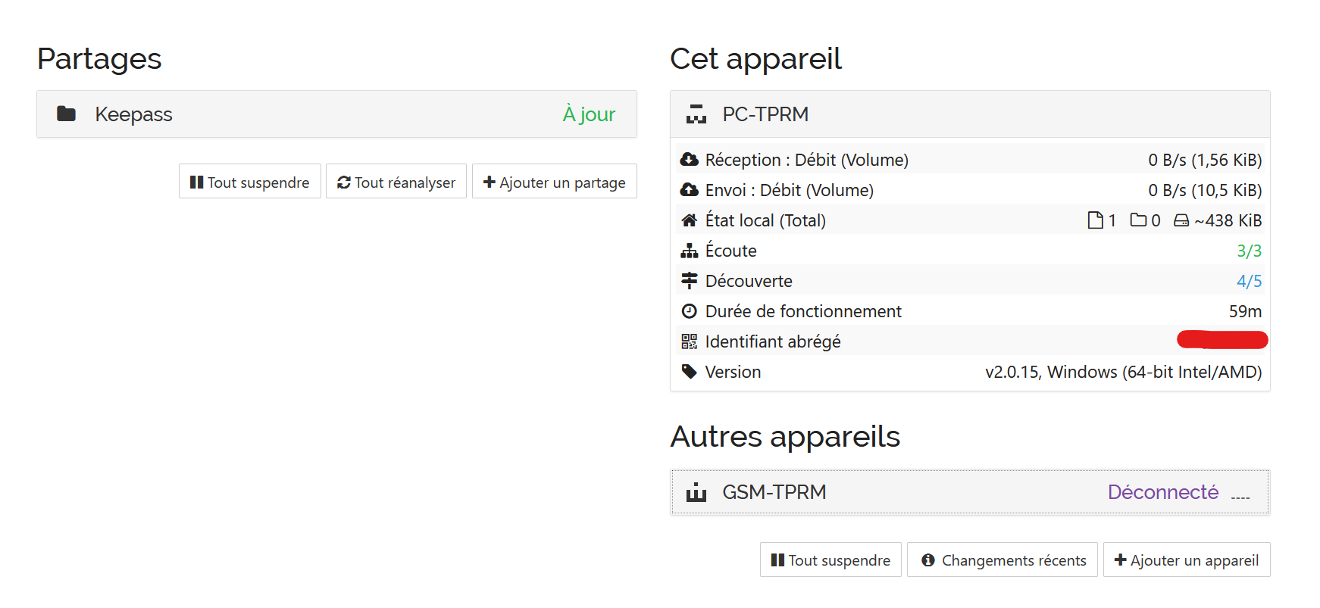Viewport: 1320px width, 608px height.
Task: Click the upload cloud icon beside Envoi
Action: click(689, 190)
